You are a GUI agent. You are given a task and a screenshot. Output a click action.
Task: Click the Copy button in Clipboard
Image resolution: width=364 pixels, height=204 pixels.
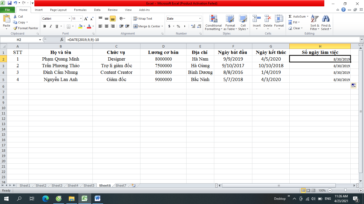click(x=21, y=22)
